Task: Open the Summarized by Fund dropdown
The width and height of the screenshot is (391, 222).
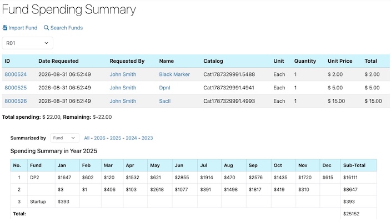Action: pyautogui.click(x=64, y=138)
